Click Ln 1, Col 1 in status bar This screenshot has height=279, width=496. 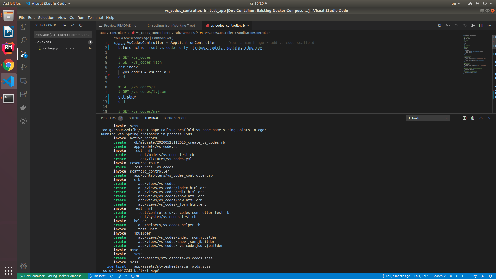(421, 276)
